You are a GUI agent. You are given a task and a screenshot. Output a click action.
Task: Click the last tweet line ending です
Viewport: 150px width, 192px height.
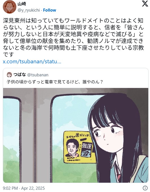[x=8, y=55]
